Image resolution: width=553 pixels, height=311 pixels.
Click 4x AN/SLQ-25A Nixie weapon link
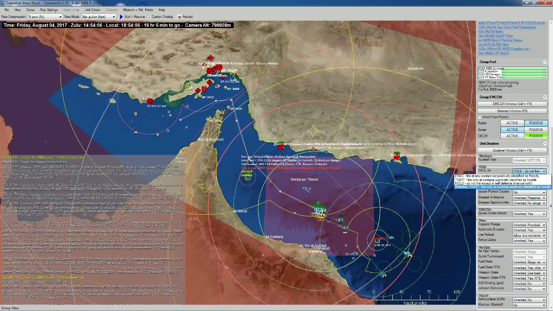[494, 44]
